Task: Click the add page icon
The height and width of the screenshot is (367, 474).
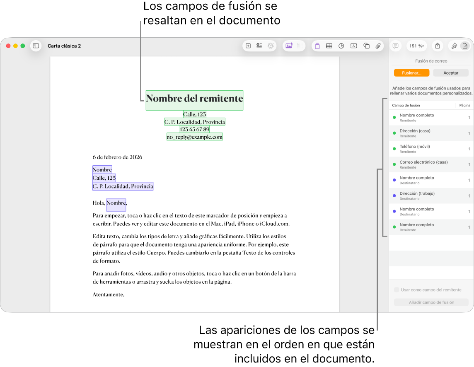Action: pos(248,46)
